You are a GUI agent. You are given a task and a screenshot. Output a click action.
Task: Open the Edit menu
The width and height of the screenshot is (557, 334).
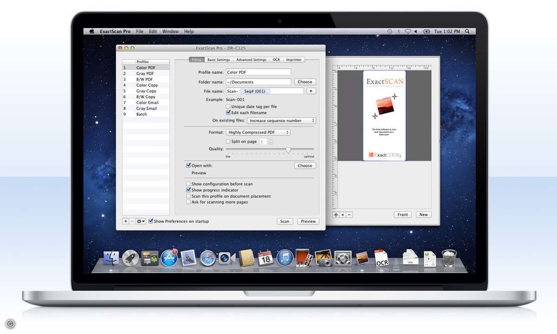(x=153, y=32)
